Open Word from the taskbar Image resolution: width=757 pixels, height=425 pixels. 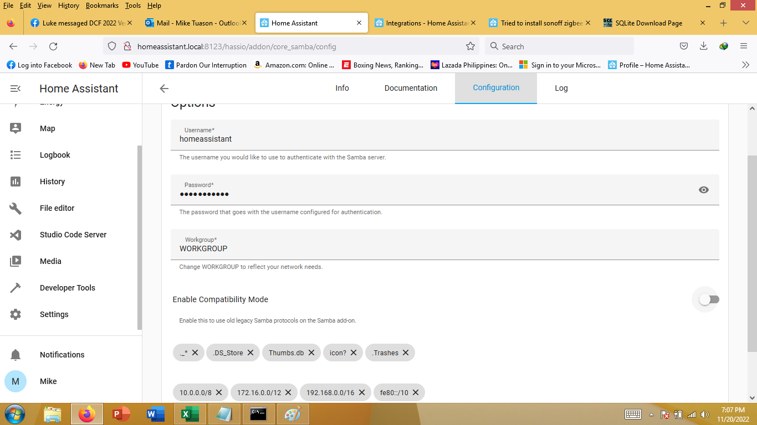point(155,414)
